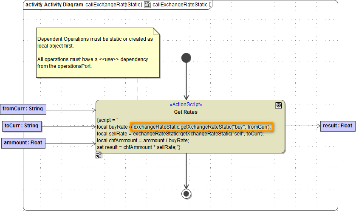Select the control flow arrow above the final node
Image resolution: width=356 pixels, height=211 pixels.
186,170
